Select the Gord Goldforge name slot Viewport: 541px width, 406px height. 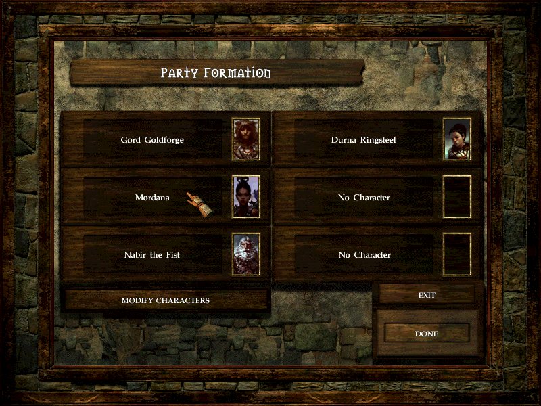(153, 139)
